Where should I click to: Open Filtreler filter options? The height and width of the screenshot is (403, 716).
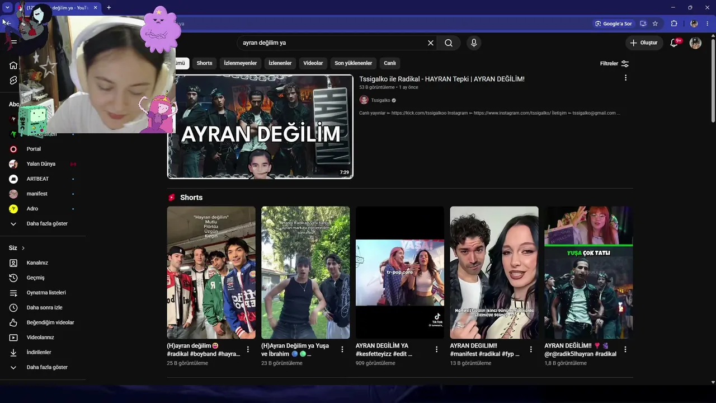[614, 64]
